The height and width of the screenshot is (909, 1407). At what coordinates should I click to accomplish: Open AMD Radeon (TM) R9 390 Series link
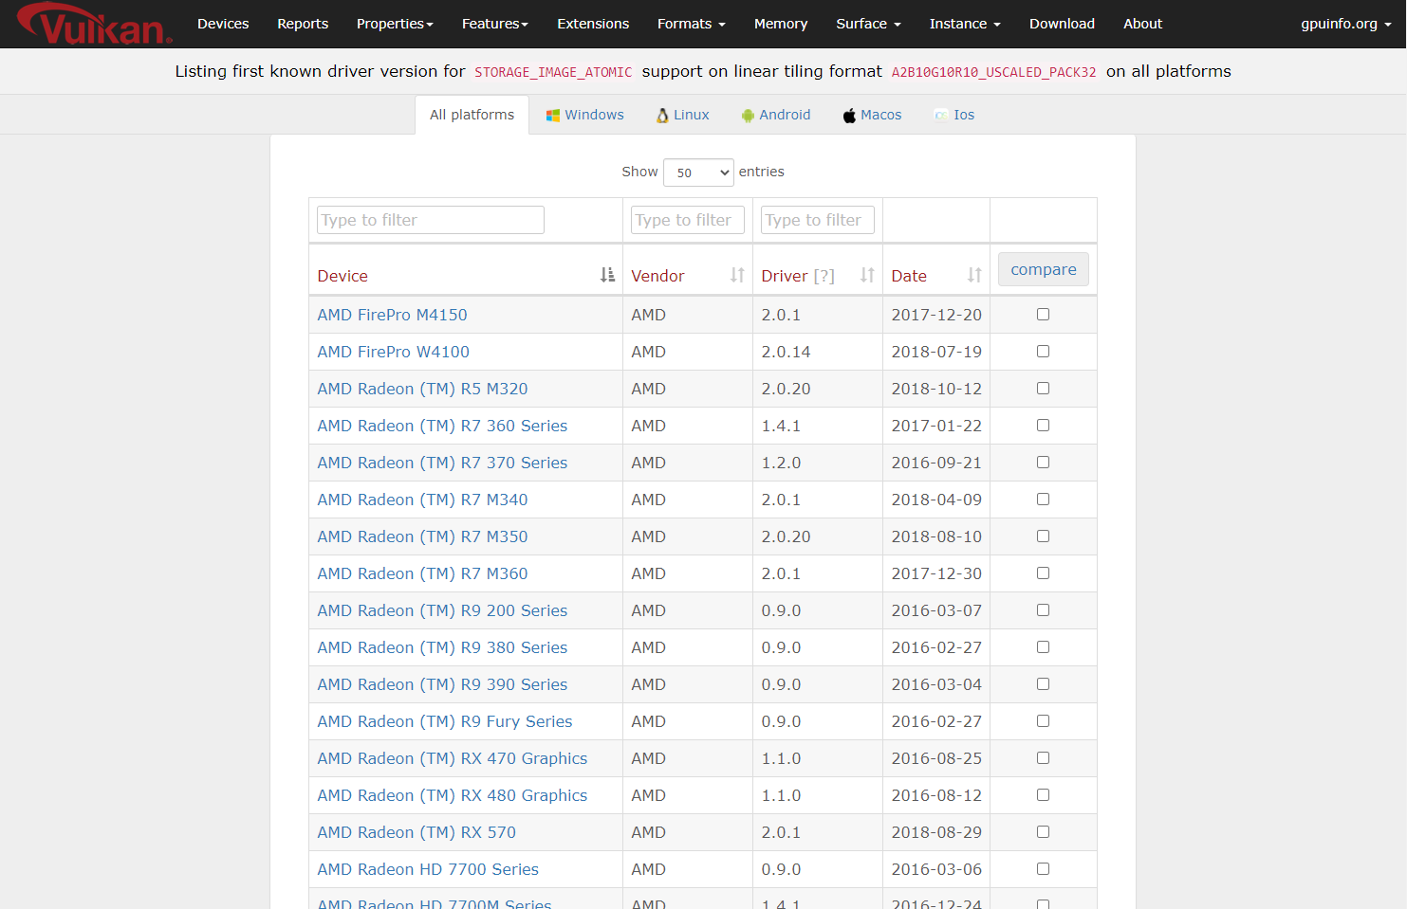442,684
